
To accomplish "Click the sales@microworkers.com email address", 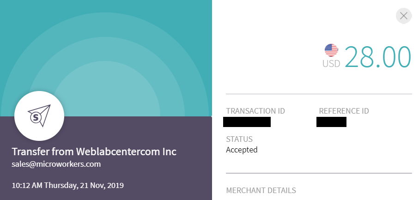I will click(x=56, y=164).
